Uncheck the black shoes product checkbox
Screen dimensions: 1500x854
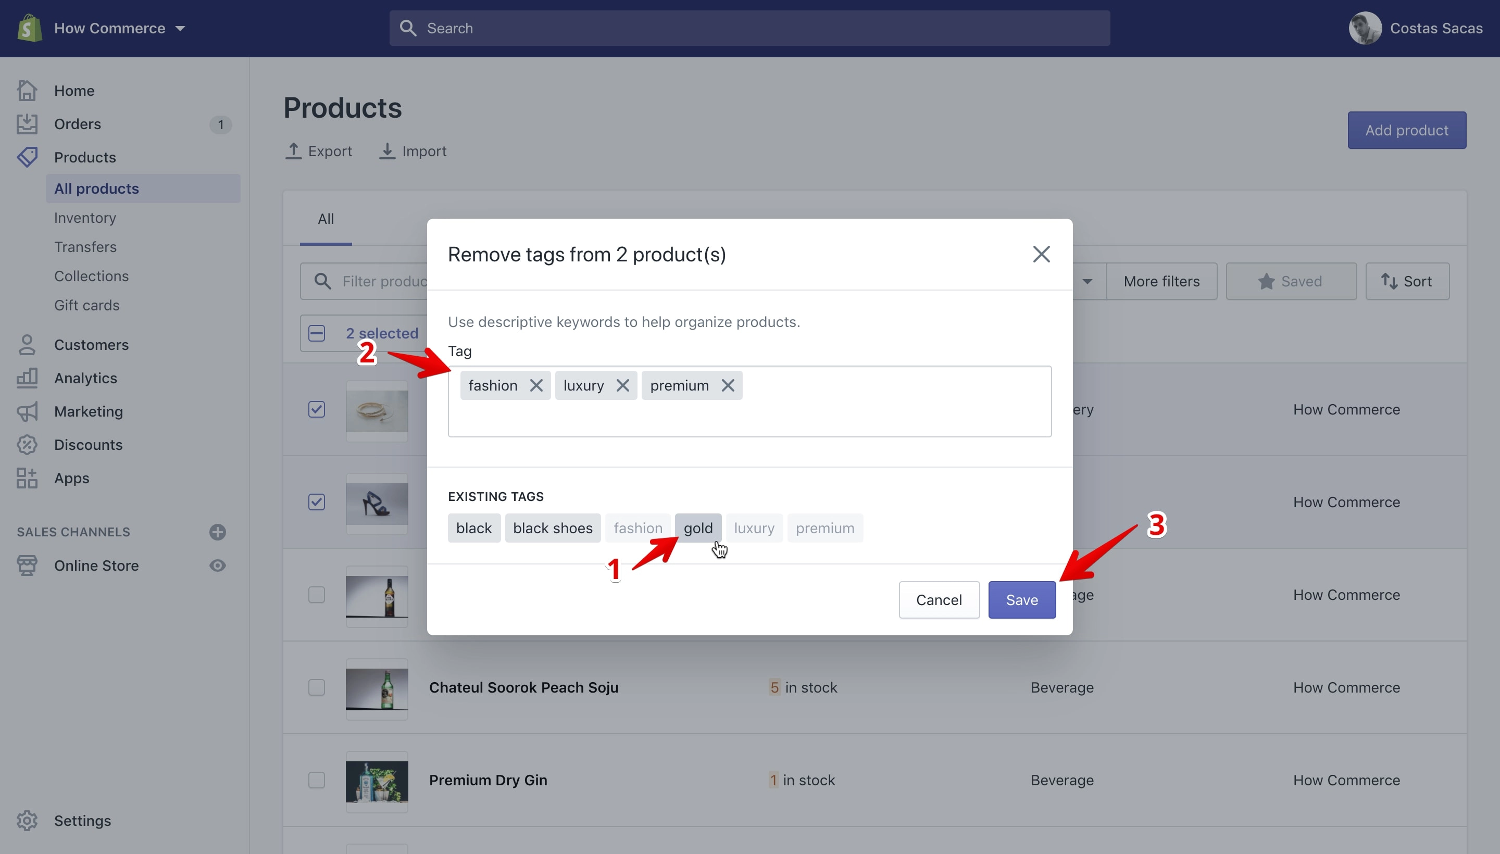pos(317,502)
